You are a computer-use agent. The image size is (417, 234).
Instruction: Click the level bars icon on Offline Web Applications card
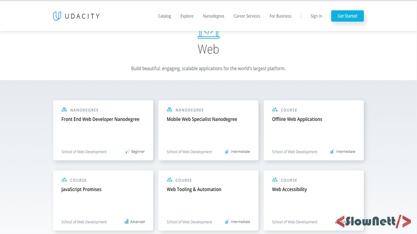coord(332,151)
